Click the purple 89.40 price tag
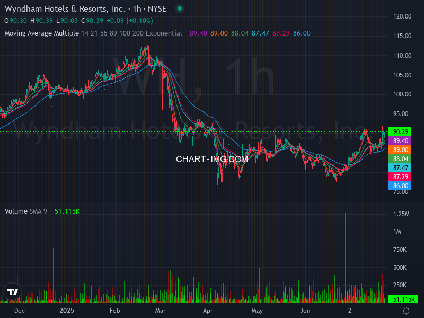Screen dimensions: 424x318 point(400,140)
